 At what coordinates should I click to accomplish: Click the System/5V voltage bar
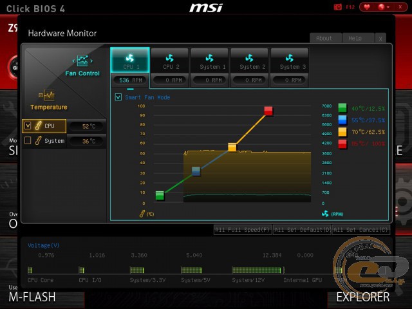pos(191,270)
